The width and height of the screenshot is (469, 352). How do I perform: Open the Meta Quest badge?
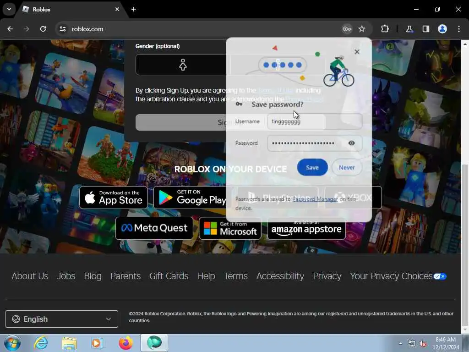(154, 228)
